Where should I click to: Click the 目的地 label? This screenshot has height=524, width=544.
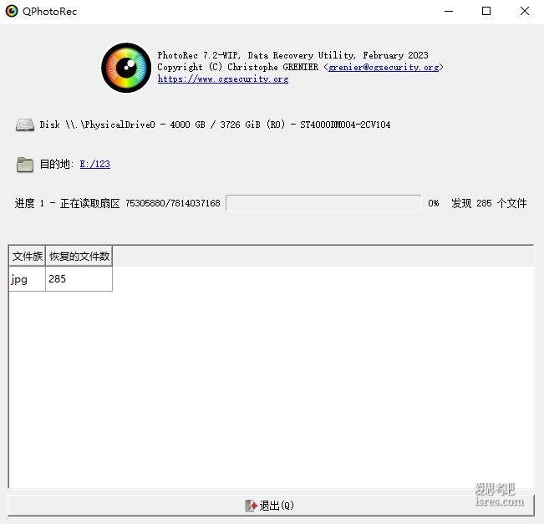(x=57, y=164)
